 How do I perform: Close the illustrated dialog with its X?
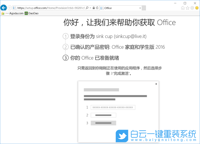click(x=156, y=84)
